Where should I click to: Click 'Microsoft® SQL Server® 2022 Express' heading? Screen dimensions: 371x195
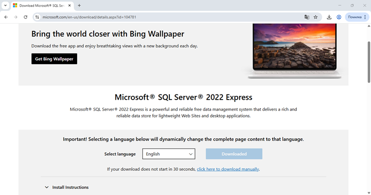click(x=184, y=97)
